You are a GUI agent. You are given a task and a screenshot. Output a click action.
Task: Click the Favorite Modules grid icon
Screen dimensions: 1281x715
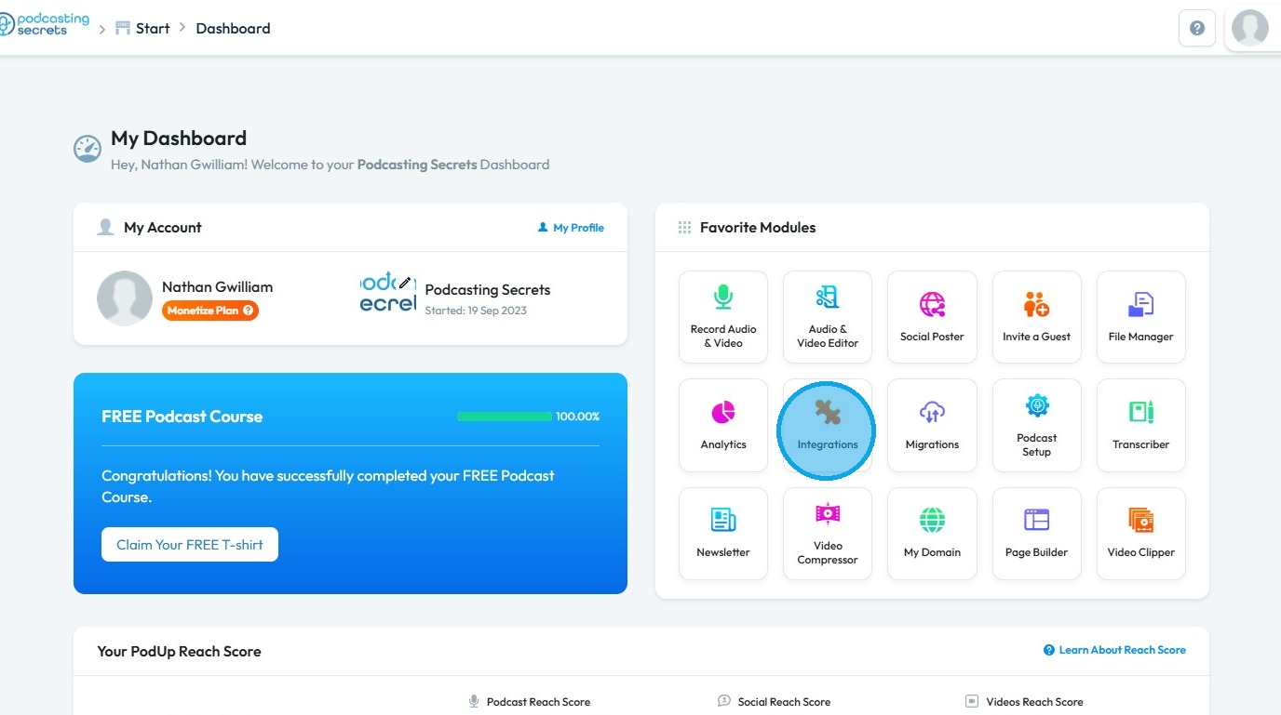tap(684, 228)
